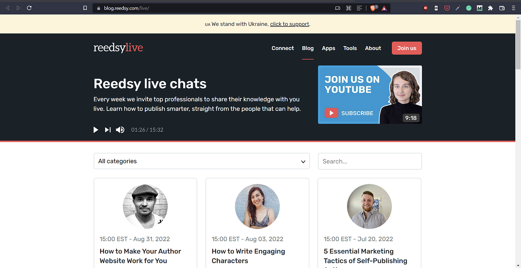Viewport: 521px width, 268px height.
Task: Expand the Medium extension icon
Action: pos(479,8)
